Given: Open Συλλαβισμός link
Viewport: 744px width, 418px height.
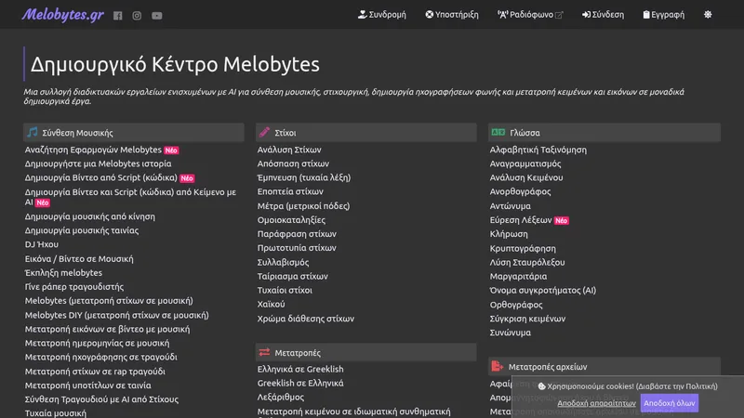Looking at the screenshot, I should point(284,262).
